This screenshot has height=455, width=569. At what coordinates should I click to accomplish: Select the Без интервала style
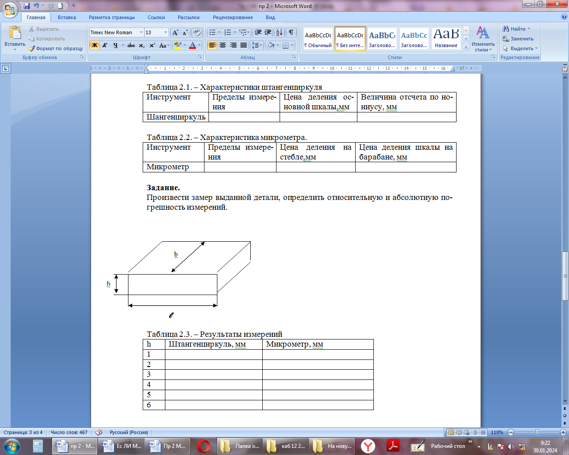coord(350,39)
